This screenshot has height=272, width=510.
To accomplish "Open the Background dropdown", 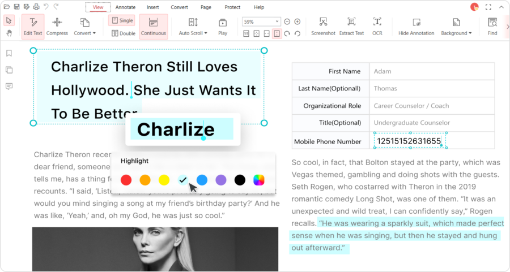I will 456,27.
